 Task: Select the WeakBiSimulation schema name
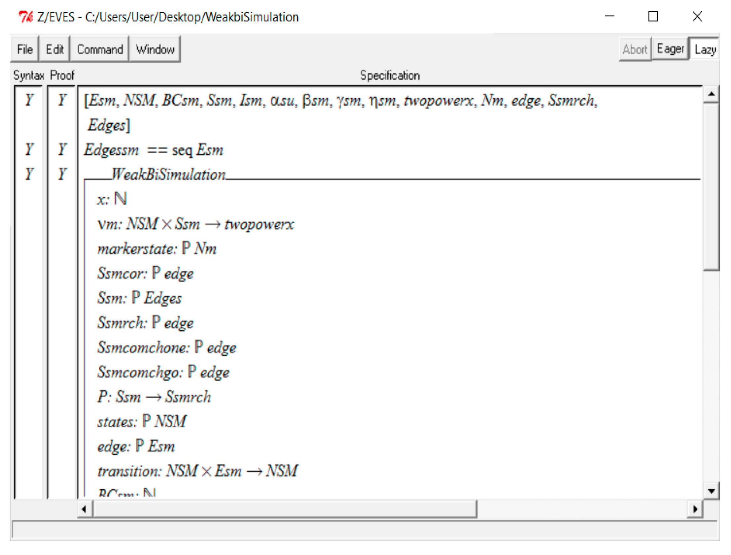(x=168, y=174)
